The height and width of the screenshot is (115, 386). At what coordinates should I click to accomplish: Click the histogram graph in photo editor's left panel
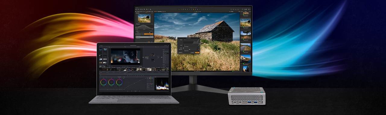coord(144,27)
